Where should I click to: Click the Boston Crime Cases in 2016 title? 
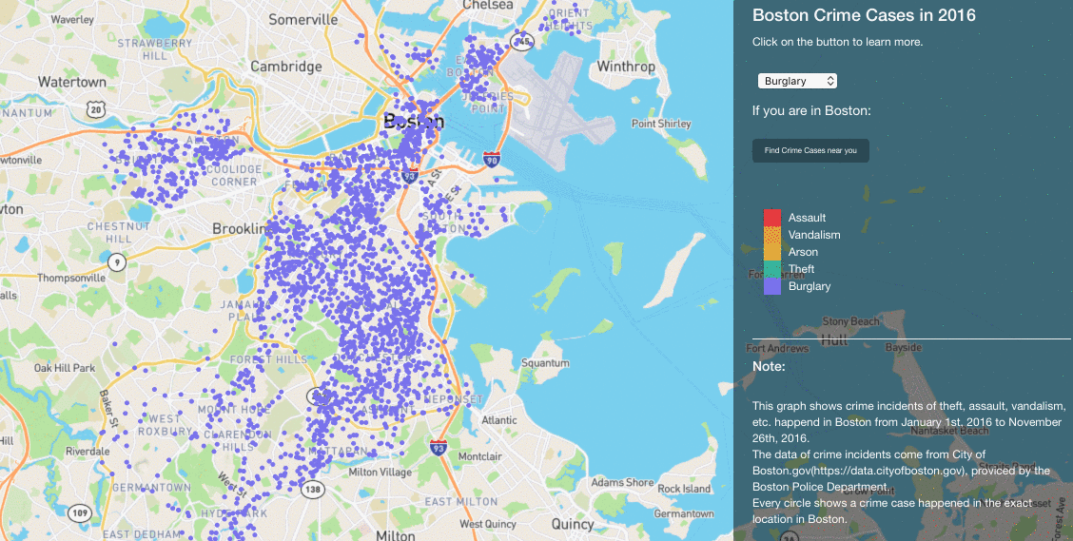pos(864,16)
